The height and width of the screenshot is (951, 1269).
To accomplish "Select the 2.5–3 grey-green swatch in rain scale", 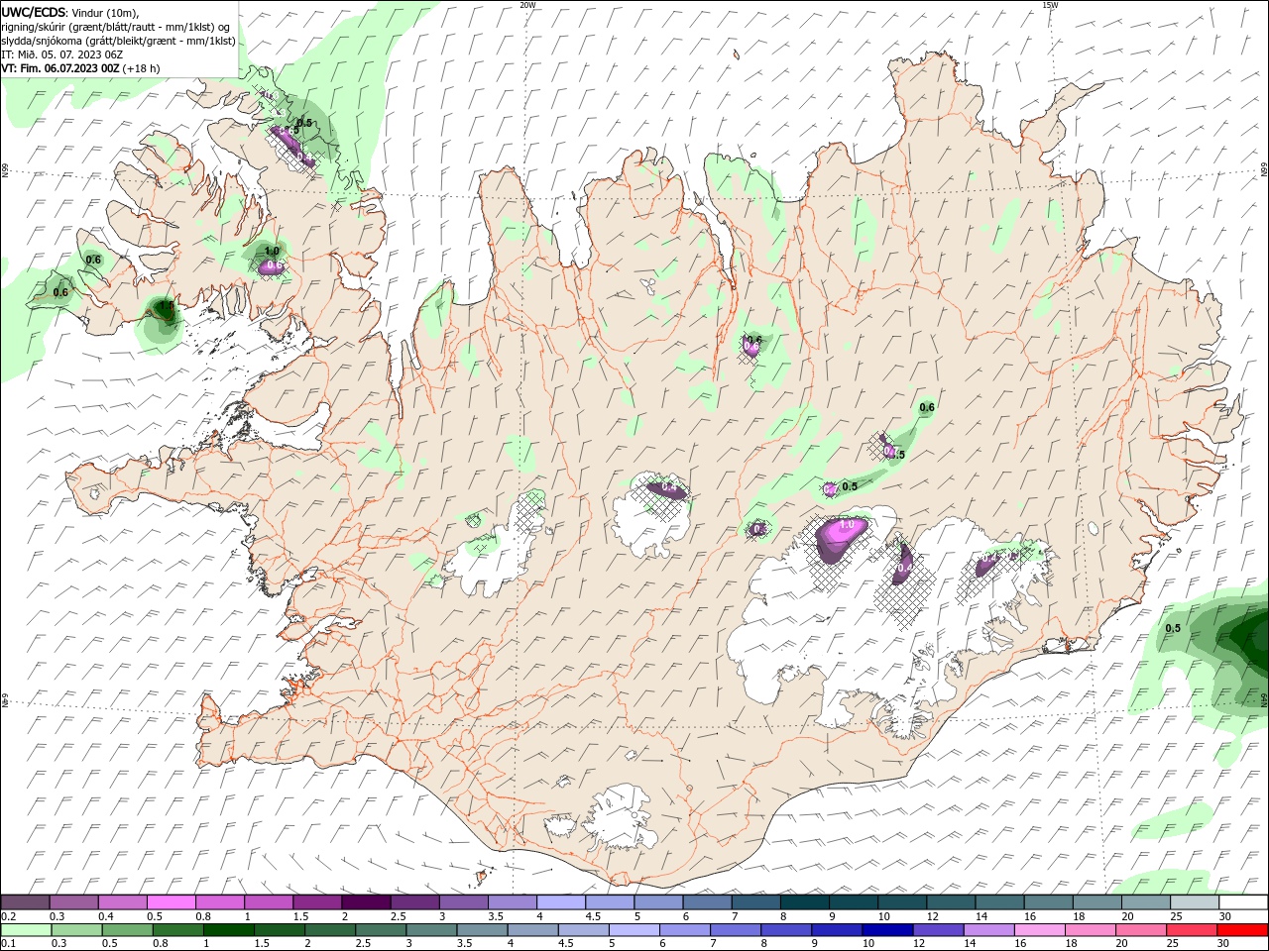I will [380, 930].
